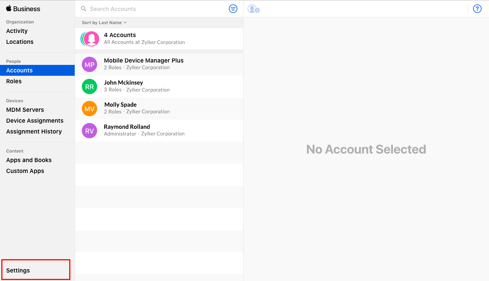This screenshot has width=489, height=281.
Task: Open Settings at the bottom sidebar
Action: pyautogui.click(x=17, y=270)
